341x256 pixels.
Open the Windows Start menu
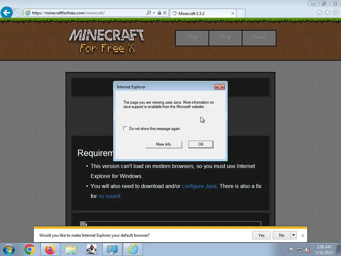click(9, 249)
